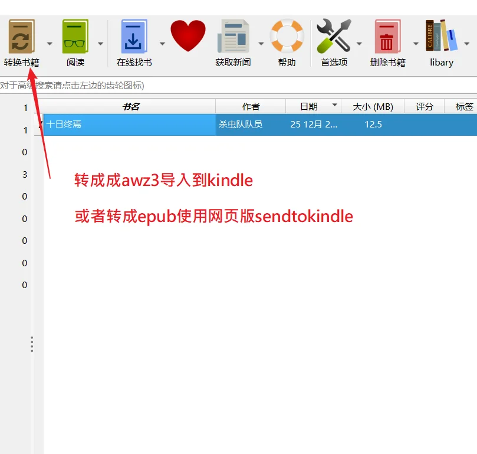
Task: Sort by 评分 column header
Action: coord(424,106)
